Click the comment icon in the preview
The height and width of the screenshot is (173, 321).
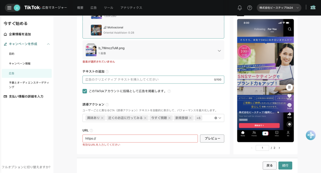tap(289, 105)
